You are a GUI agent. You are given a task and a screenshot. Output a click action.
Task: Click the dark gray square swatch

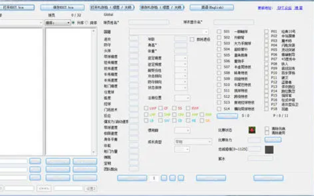269,150
